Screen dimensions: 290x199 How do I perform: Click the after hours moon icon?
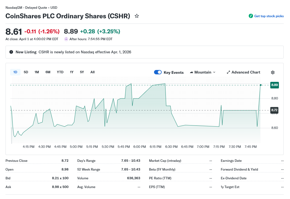[66, 39]
